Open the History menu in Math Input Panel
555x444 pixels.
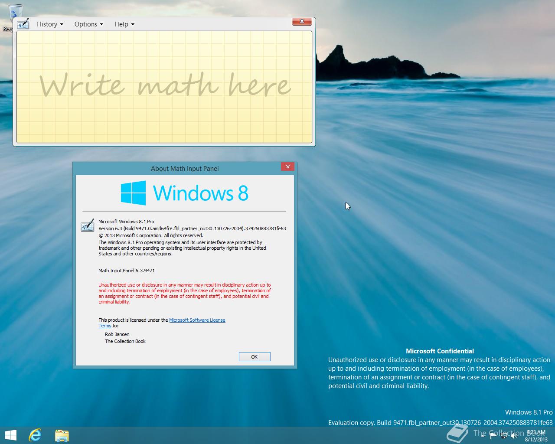50,24
